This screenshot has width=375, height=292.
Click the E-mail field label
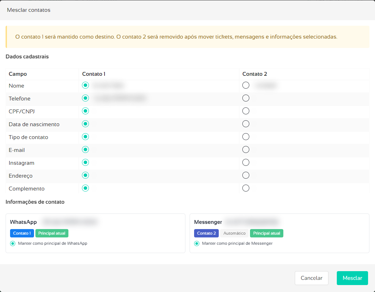pyautogui.click(x=17, y=150)
